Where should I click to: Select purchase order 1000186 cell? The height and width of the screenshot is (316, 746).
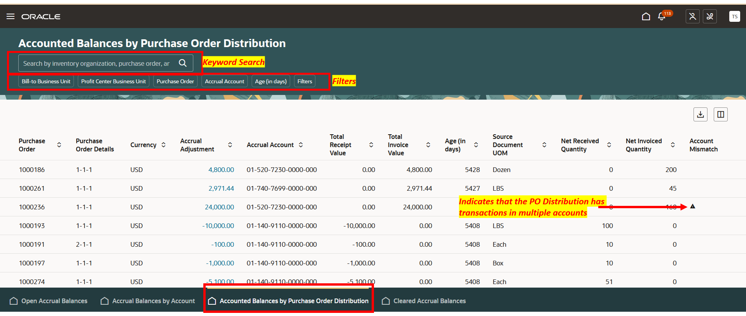[x=32, y=170]
